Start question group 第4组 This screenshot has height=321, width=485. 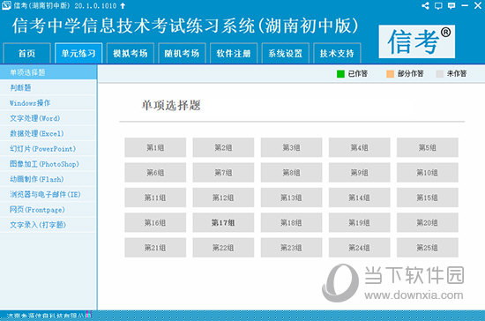point(360,147)
